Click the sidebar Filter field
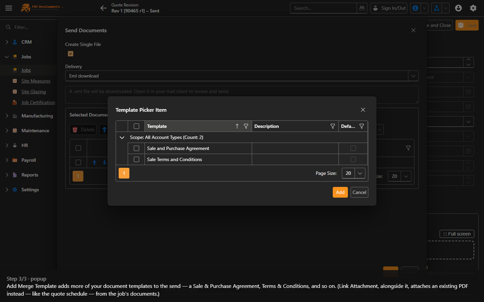484x302 pixels. click(x=32, y=27)
